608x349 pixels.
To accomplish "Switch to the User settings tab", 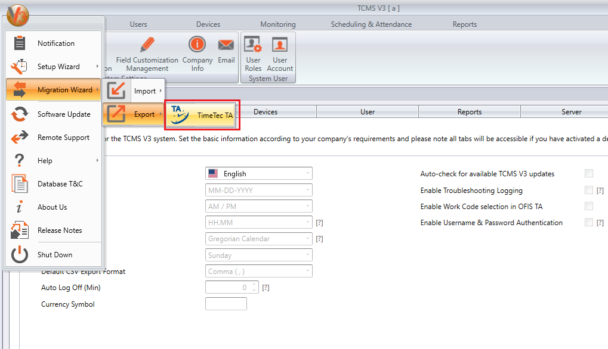I will coord(367,111).
